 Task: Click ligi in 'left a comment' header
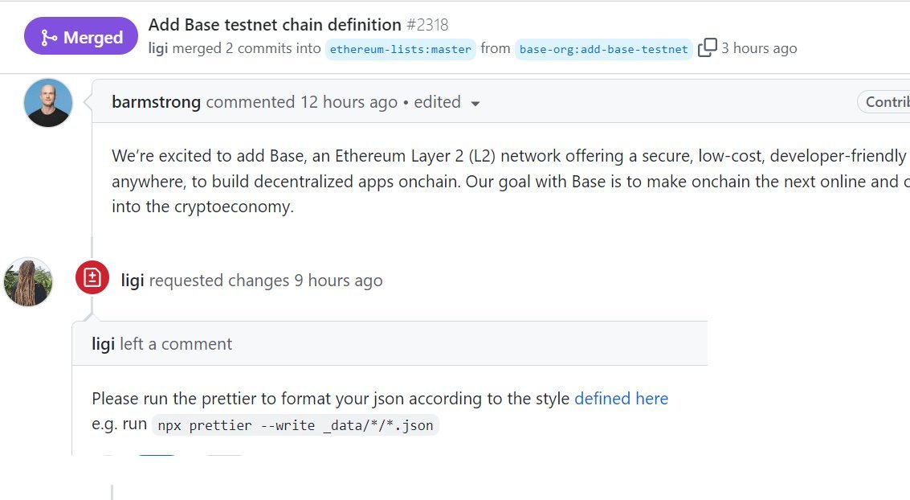[104, 344]
